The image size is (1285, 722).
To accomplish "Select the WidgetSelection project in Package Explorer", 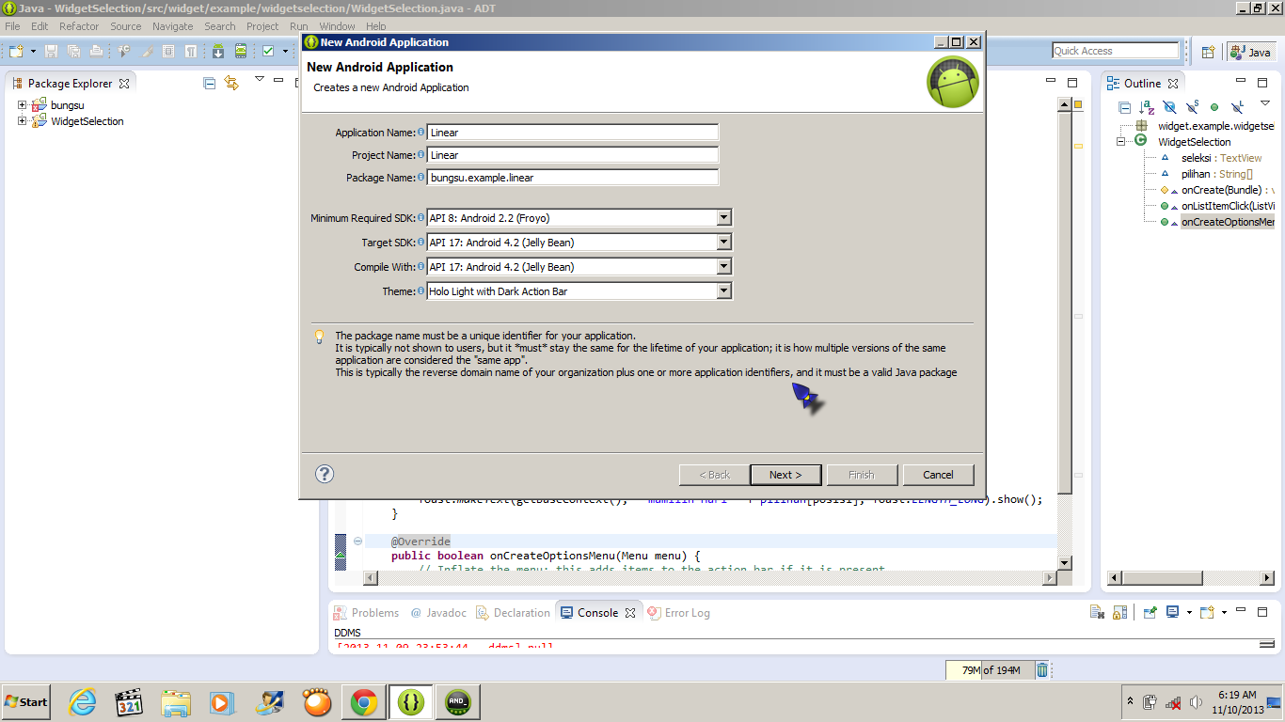I will (87, 121).
